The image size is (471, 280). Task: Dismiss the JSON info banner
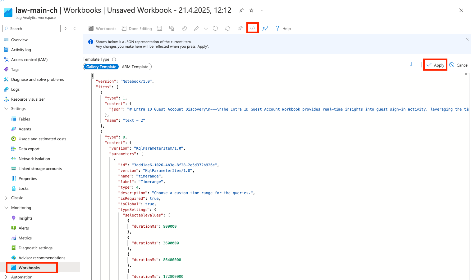[x=467, y=39]
